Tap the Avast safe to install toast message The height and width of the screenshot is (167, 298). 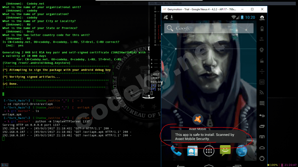tap(209, 137)
